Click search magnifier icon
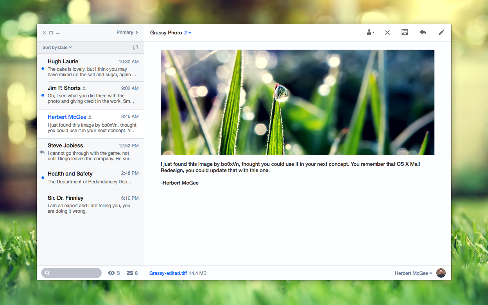 (47, 273)
